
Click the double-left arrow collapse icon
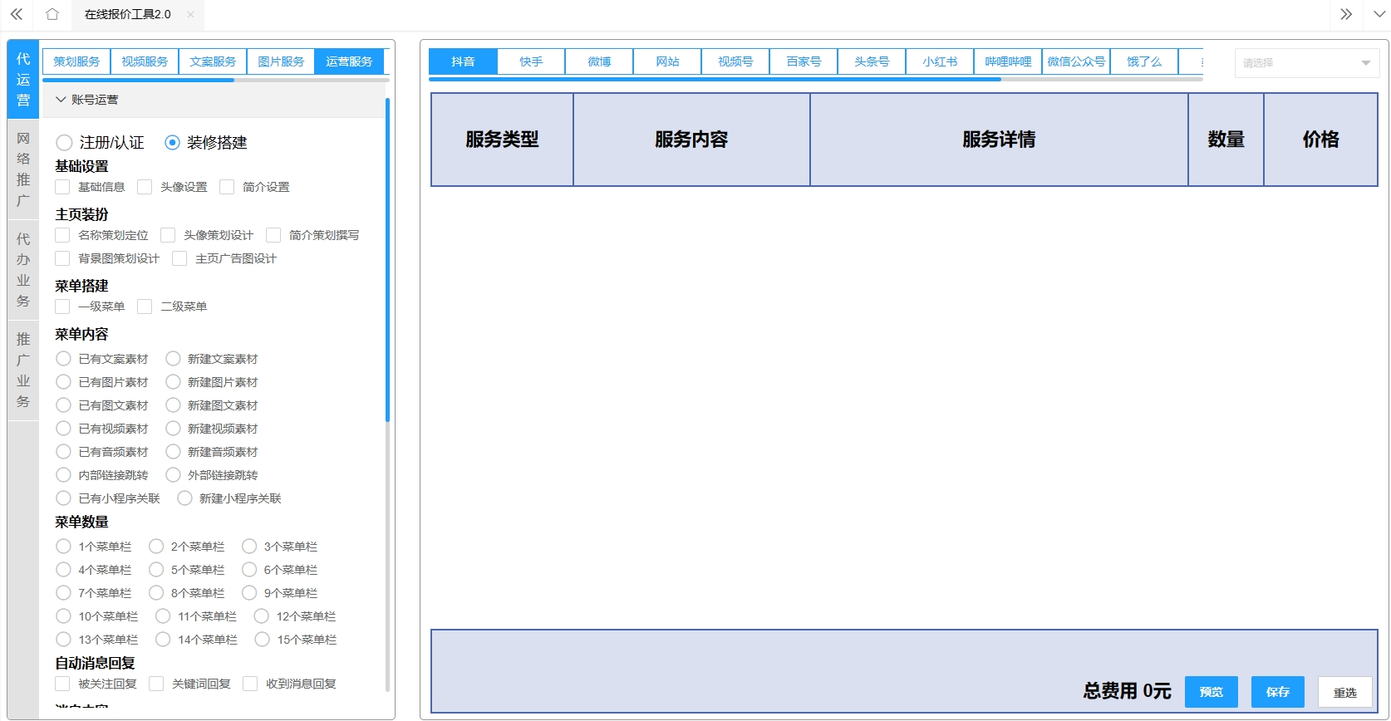click(x=17, y=14)
